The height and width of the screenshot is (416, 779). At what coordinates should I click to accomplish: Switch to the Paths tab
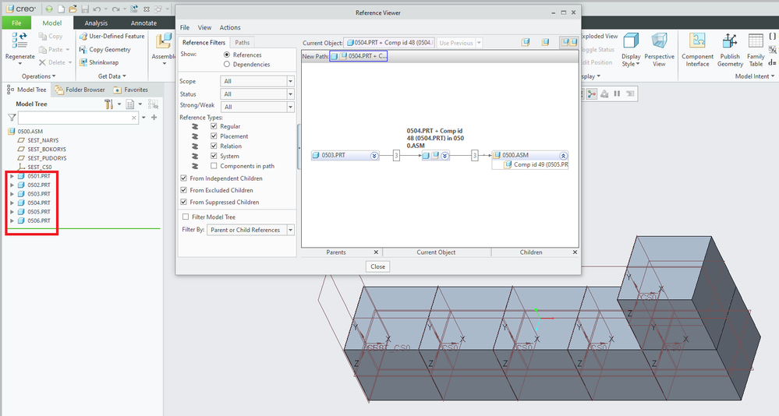tap(243, 42)
